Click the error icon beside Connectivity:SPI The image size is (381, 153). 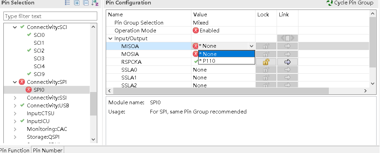[x=22, y=82]
